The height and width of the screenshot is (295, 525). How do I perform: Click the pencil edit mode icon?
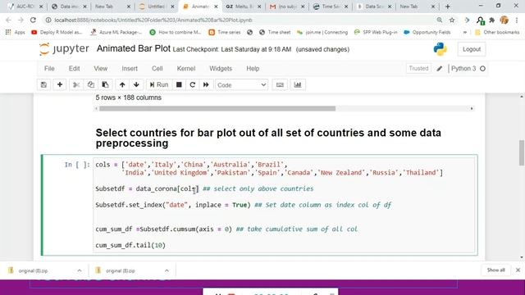[440, 69]
